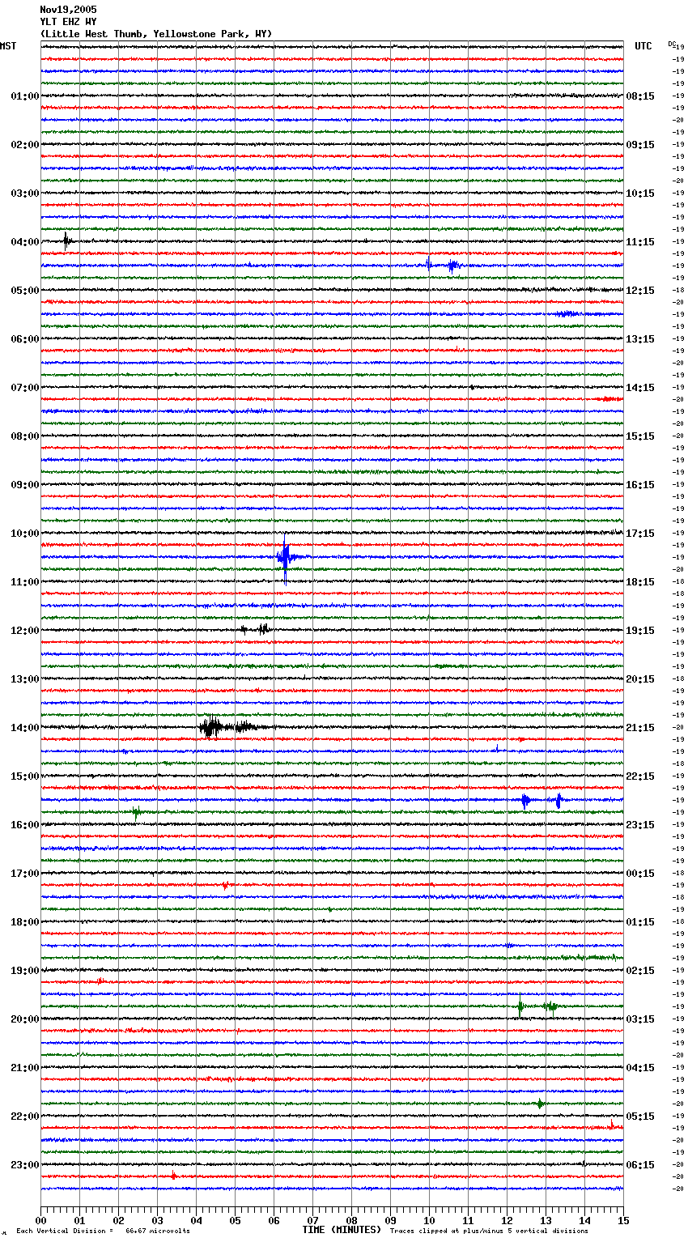Click the 21:15 UTC row label

(x=640, y=728)
